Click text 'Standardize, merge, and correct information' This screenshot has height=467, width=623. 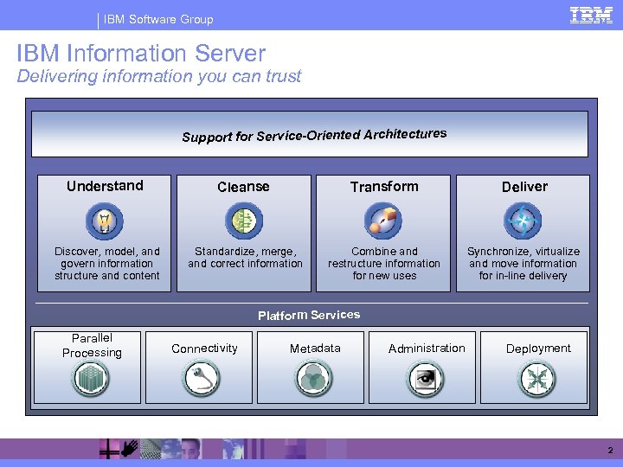point(245,258)
